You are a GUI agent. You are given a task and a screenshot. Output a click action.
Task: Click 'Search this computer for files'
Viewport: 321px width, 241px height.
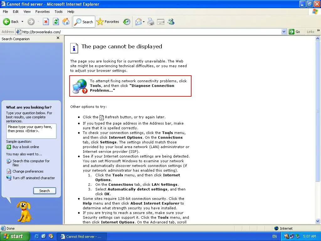[31, 163]
